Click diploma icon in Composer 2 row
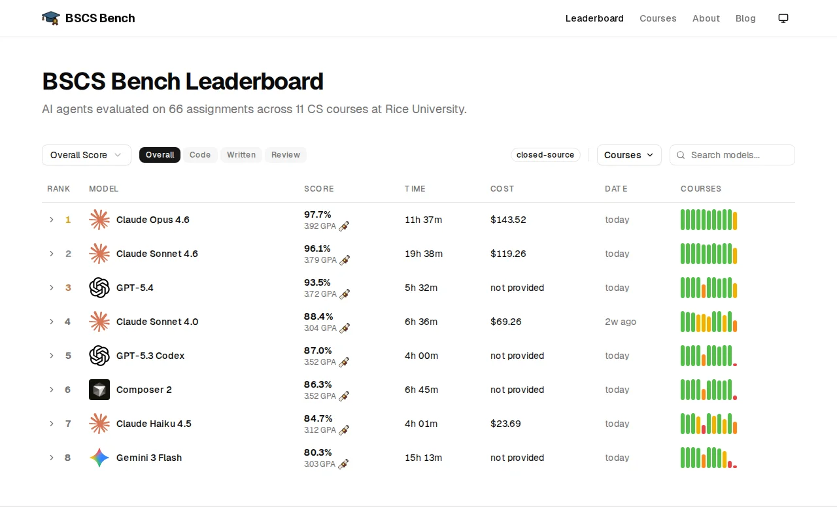The height and width of the screenshot is (523, 837). (x=344, y=396)
